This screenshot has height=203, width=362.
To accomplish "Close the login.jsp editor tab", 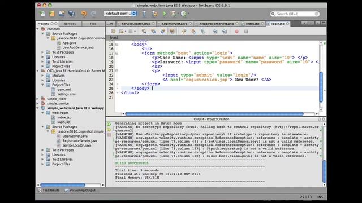I will click(x=288, y=24).
